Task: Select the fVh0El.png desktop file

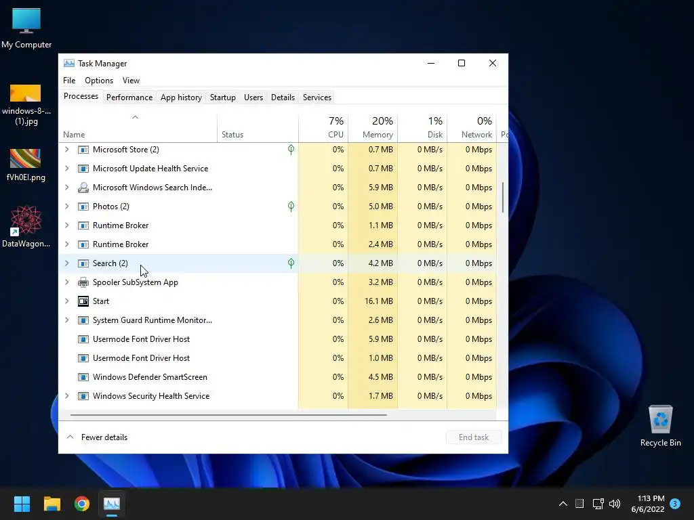Action: point(26,165)
